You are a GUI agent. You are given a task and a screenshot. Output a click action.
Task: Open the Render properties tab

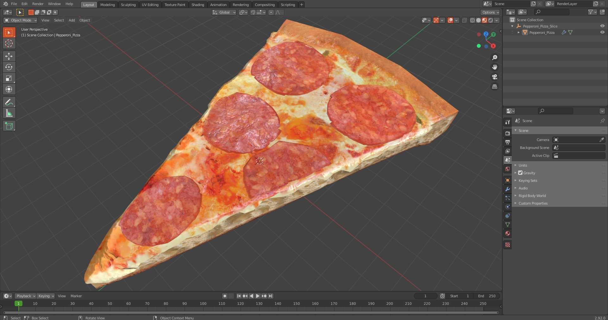point(508,133)
